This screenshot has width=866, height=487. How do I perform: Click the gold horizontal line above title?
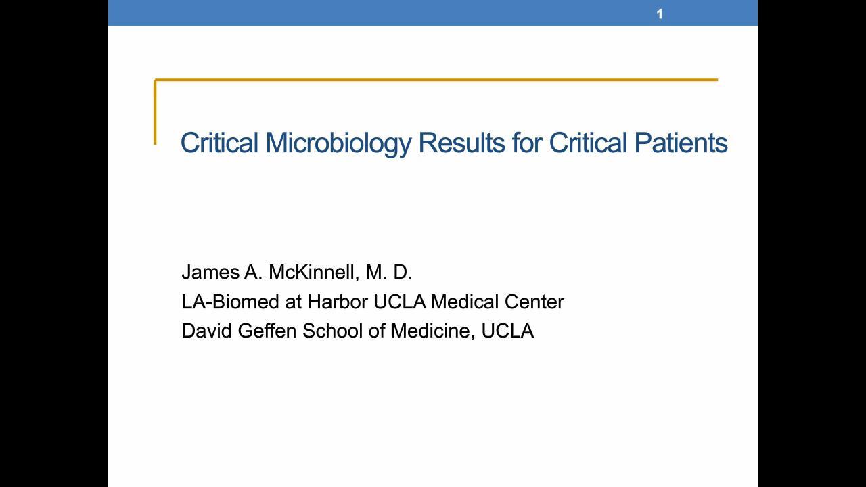436,80
